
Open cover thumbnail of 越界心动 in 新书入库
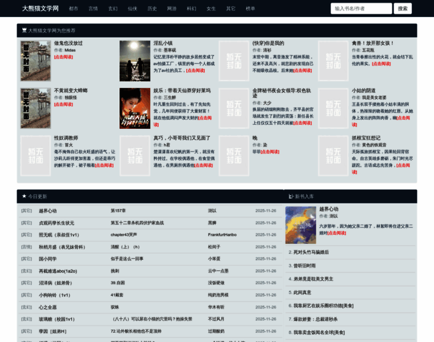(301, 225)
